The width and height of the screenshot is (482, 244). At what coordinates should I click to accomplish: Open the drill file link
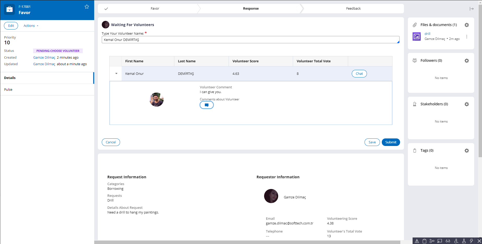point(427,34)
